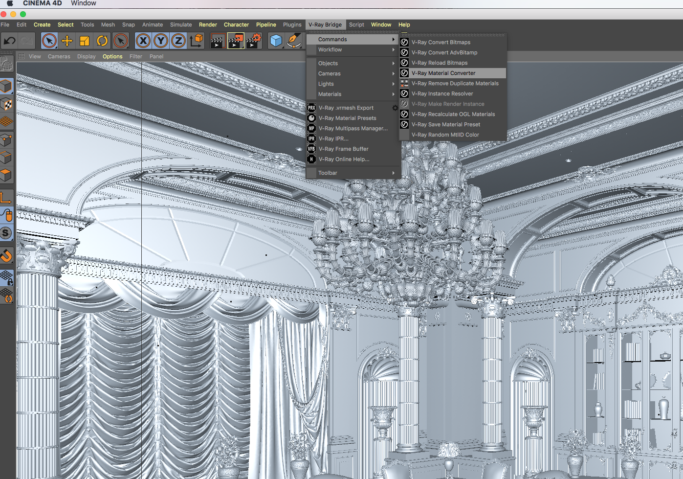
Task: Select the Live Selection tool
Action: click(x=49, y=41)
